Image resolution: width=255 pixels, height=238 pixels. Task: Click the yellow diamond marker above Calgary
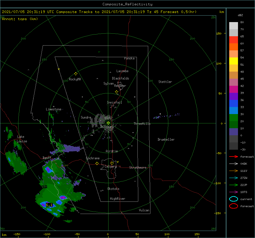pos(112,163)
